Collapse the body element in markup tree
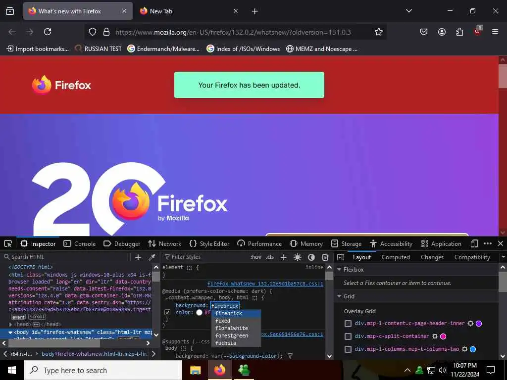The image size is (507, 380). point(10,332)
